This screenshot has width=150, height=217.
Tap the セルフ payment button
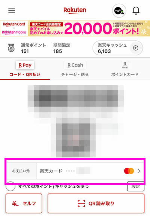pos(24,204)
